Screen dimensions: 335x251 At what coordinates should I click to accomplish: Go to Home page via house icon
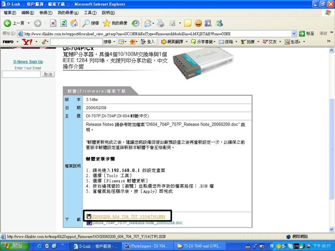pyautogui.click(x=74, y=23)
